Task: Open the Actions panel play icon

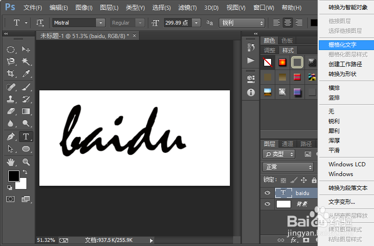Action: tap(251, 61)
